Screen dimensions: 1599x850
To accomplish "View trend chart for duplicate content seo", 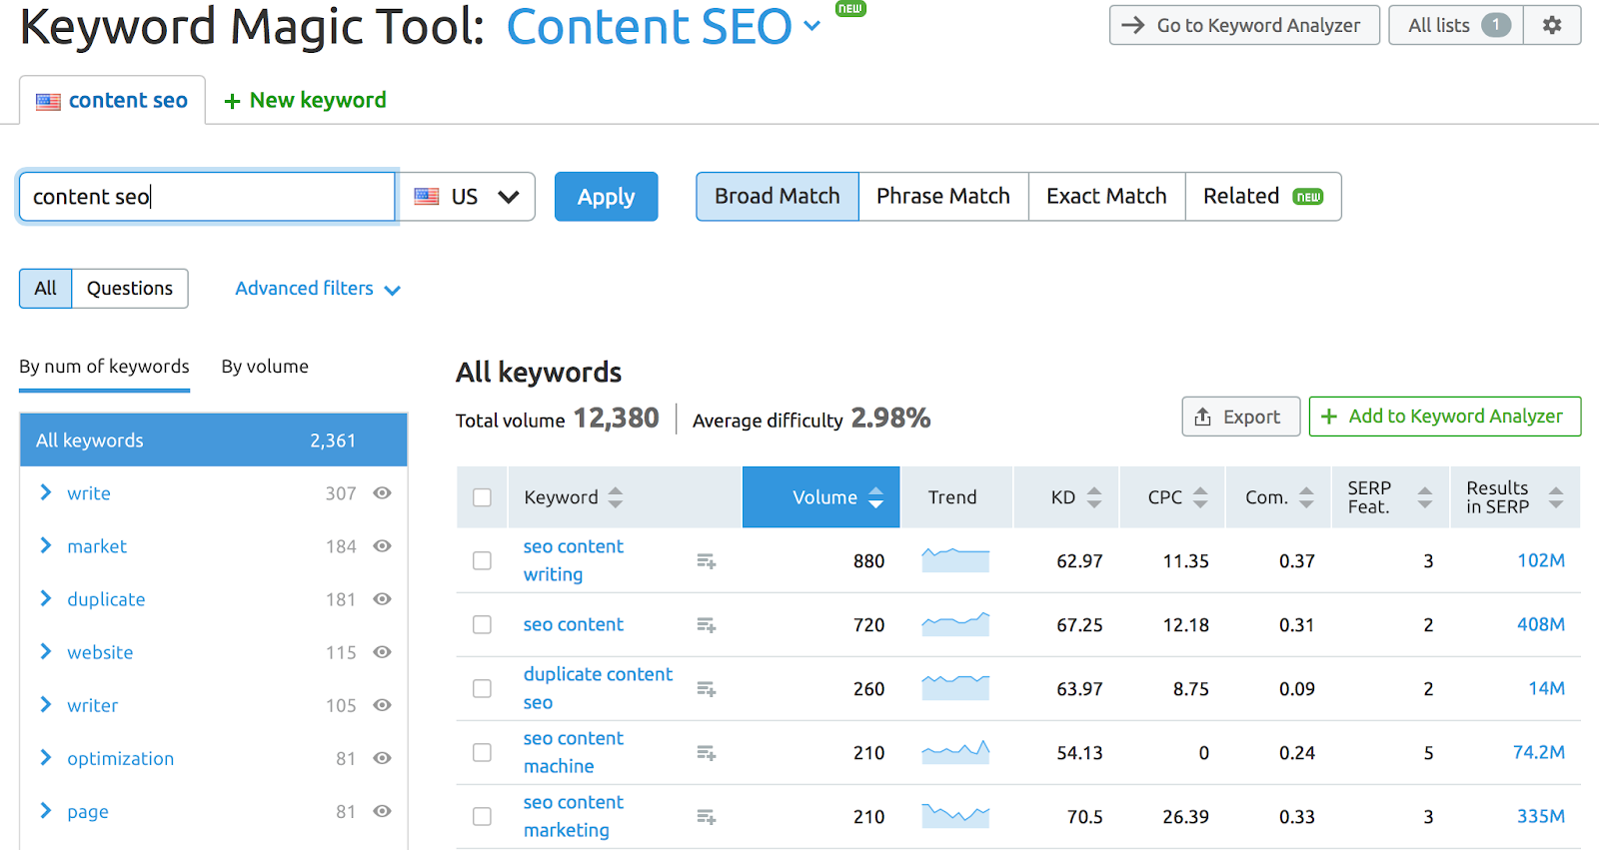I will [x=955, y=687].
